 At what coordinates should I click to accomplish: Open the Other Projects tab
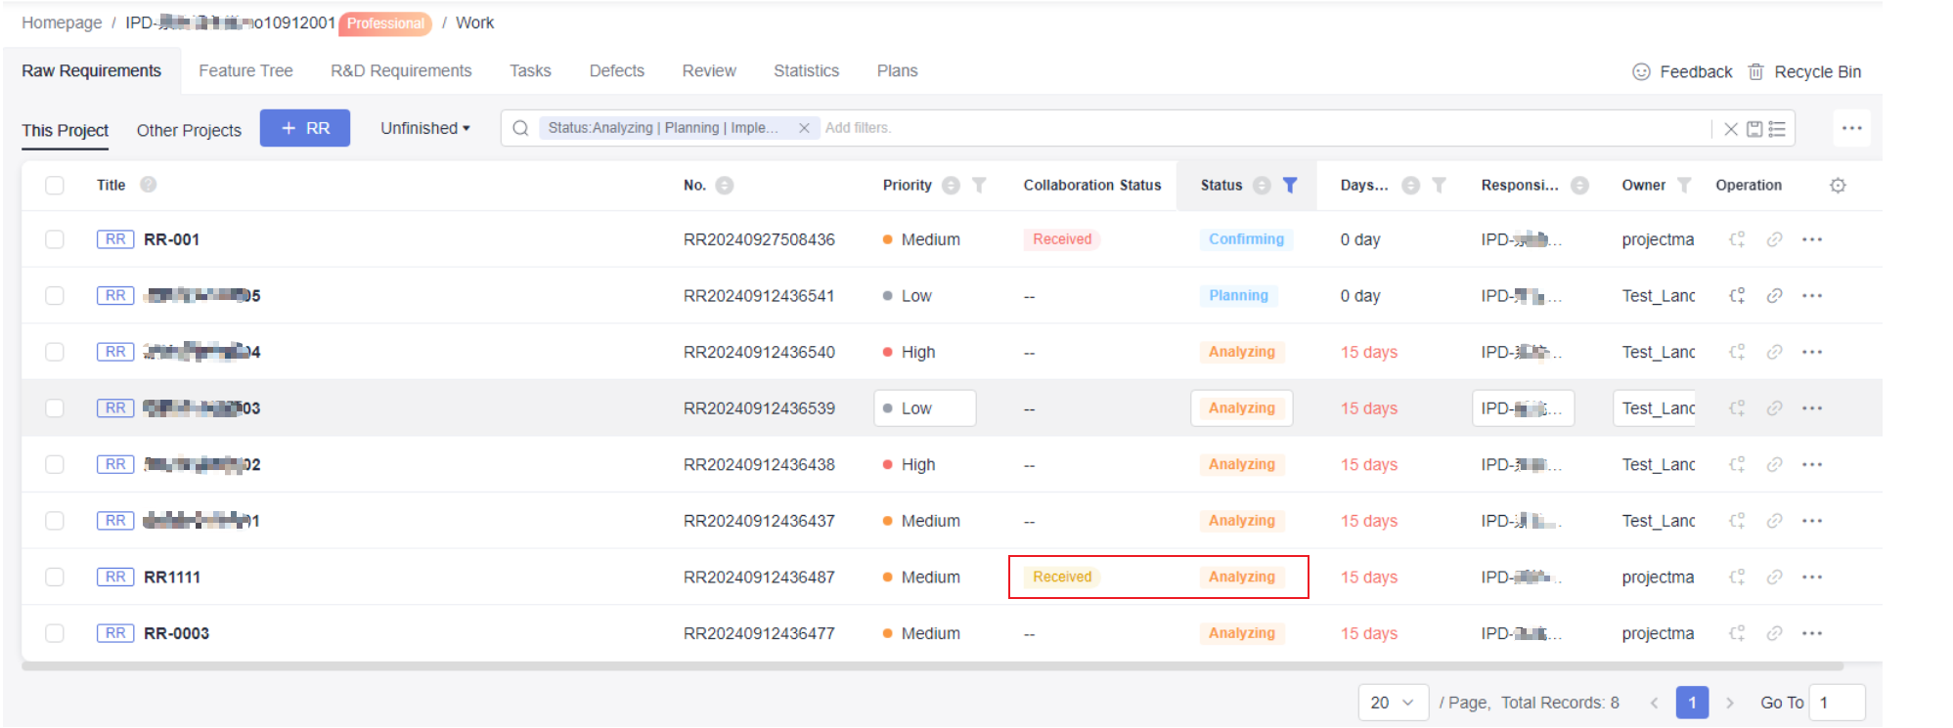(189, 131)
